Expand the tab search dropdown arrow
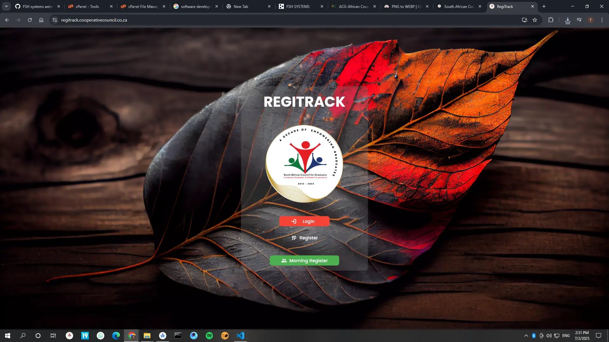 (6, 6)
